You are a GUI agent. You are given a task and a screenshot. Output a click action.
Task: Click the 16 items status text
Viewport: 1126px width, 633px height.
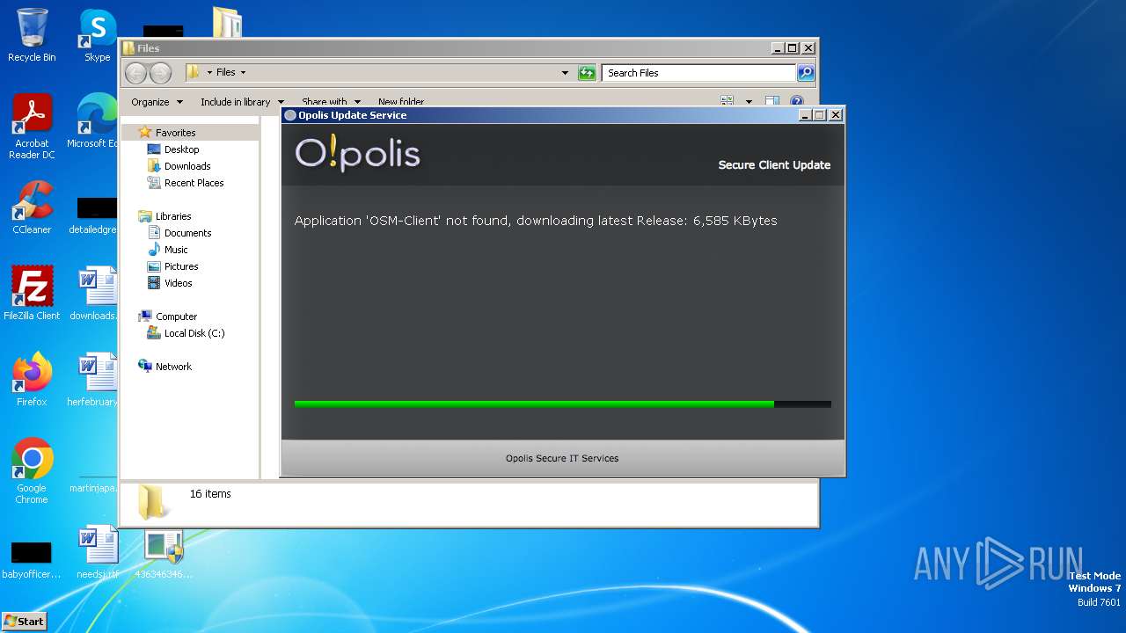(210, 494)
